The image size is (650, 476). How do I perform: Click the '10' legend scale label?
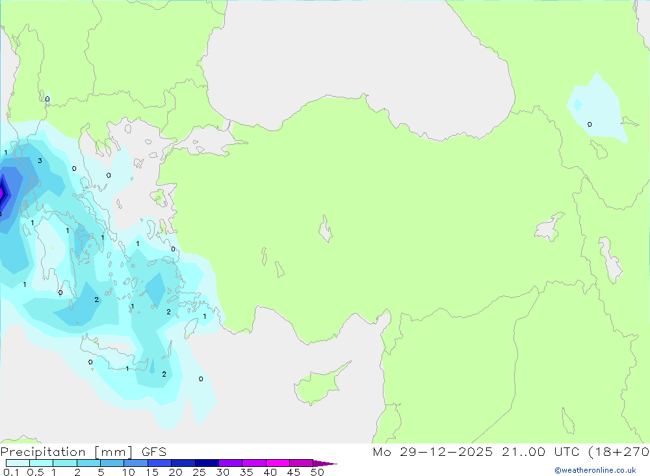point(129,472)
